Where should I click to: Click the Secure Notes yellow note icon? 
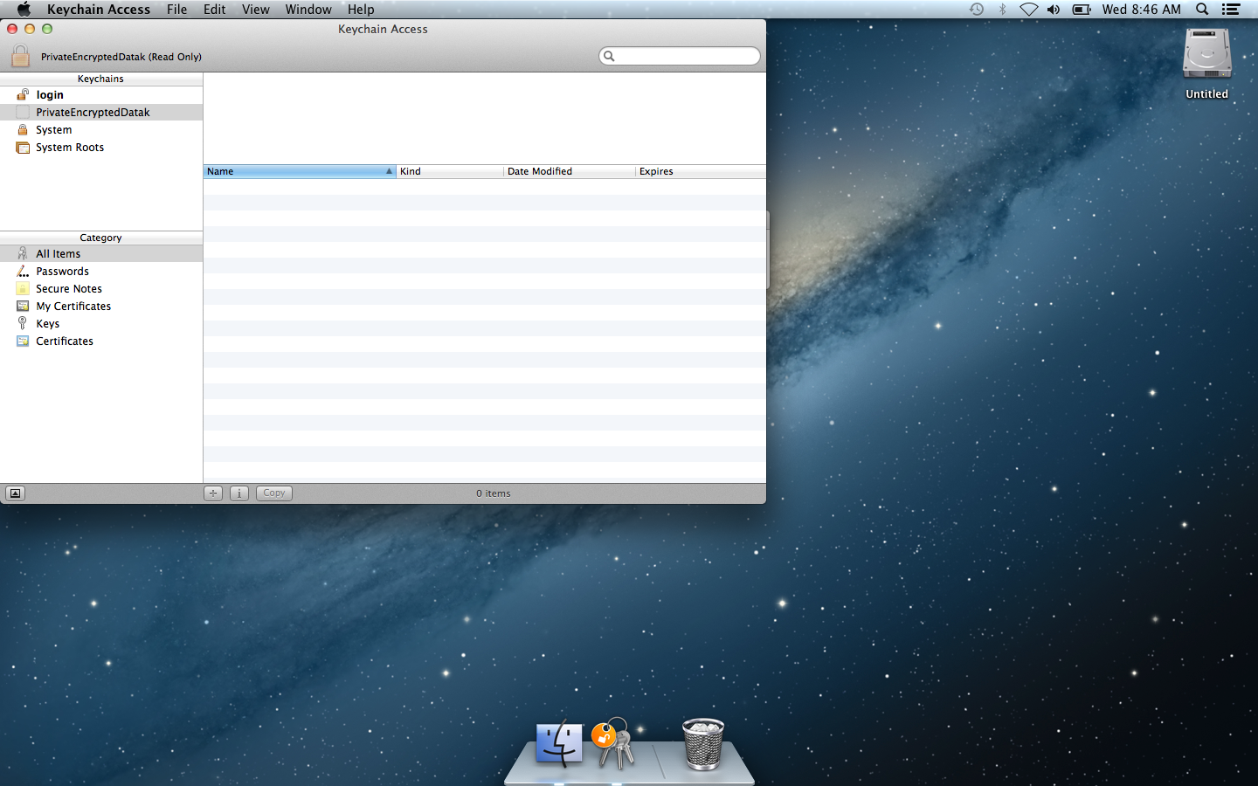tap(23, 288)
